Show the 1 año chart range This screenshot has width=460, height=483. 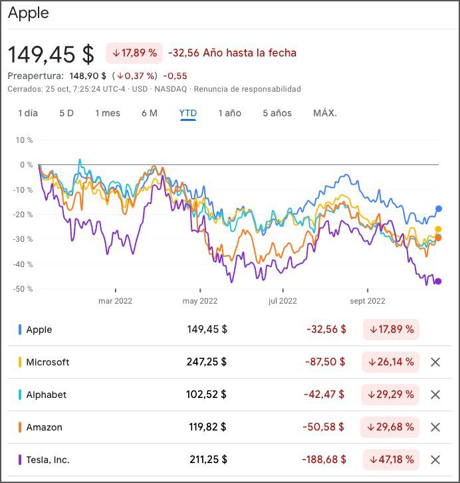coord(230,113)
